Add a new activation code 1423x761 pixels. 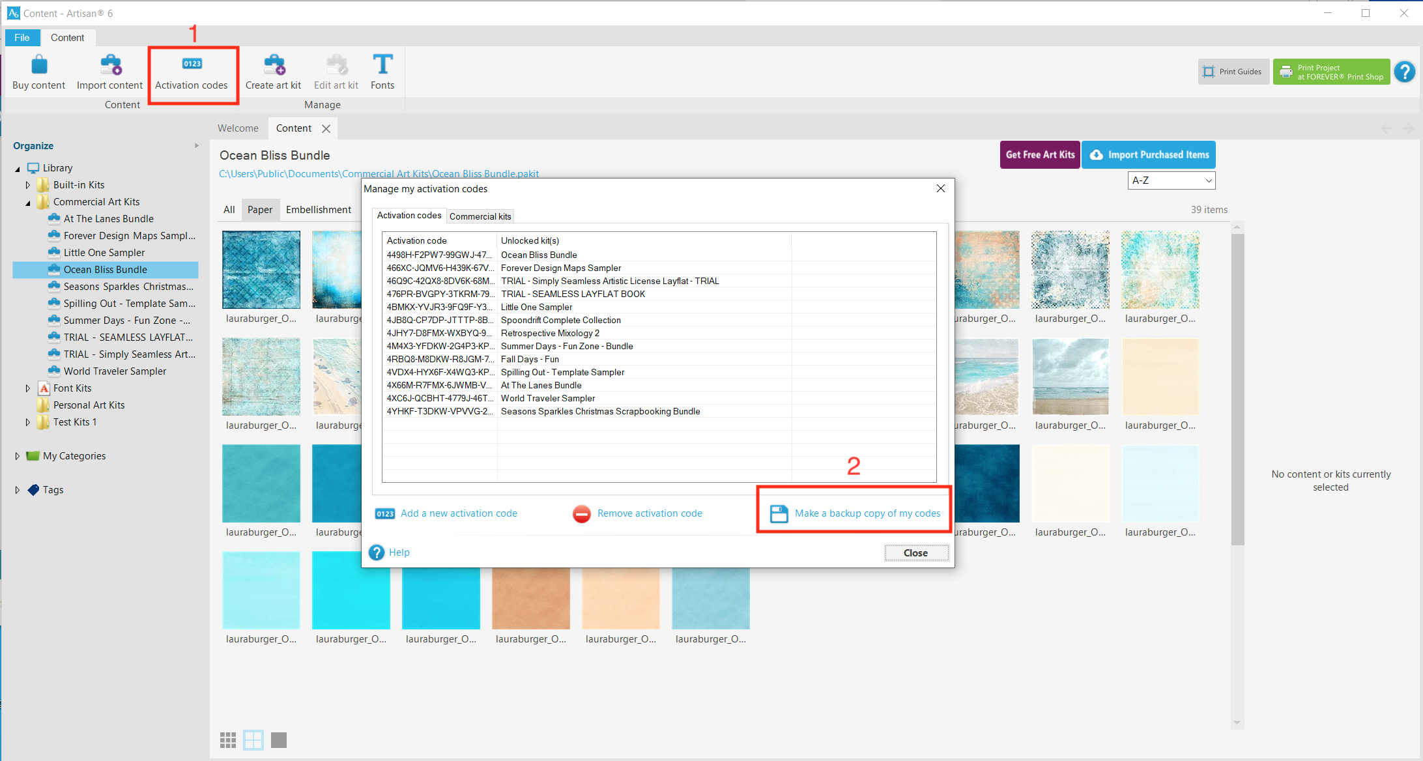click(x=446, y=513)
